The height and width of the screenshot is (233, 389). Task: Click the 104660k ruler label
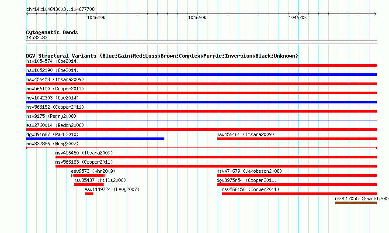click(x=197, y=17)
